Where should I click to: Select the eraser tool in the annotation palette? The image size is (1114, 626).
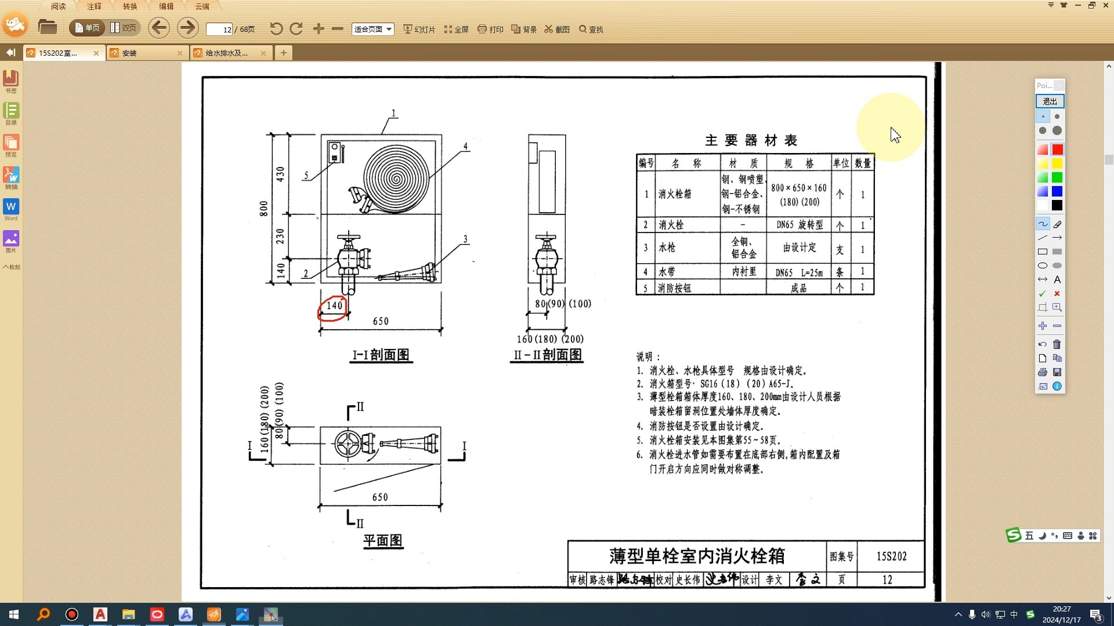point(1057,224)
